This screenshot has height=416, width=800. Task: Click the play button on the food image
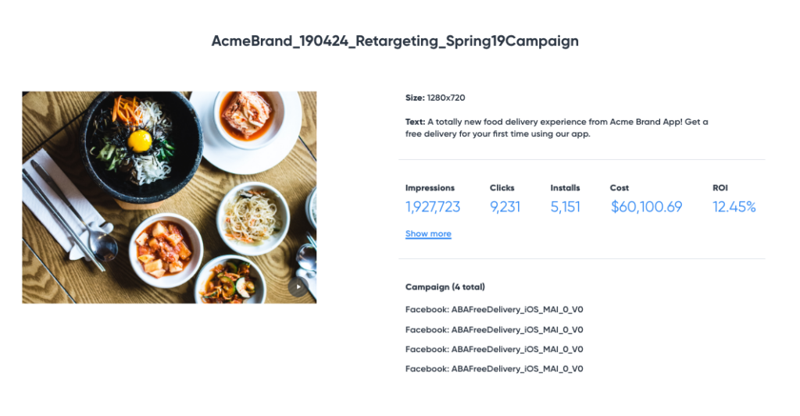click(x=298, y=286)
